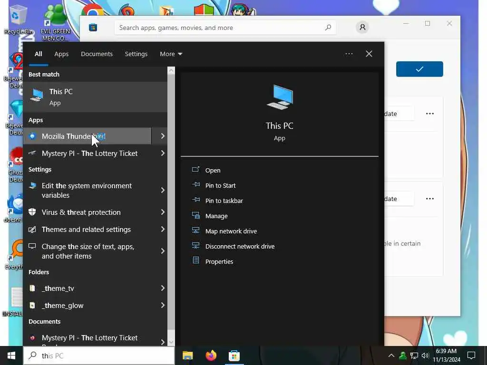Switch to the Settings search tab
This screenshot has height=365, width=487.
click(136, 54)
